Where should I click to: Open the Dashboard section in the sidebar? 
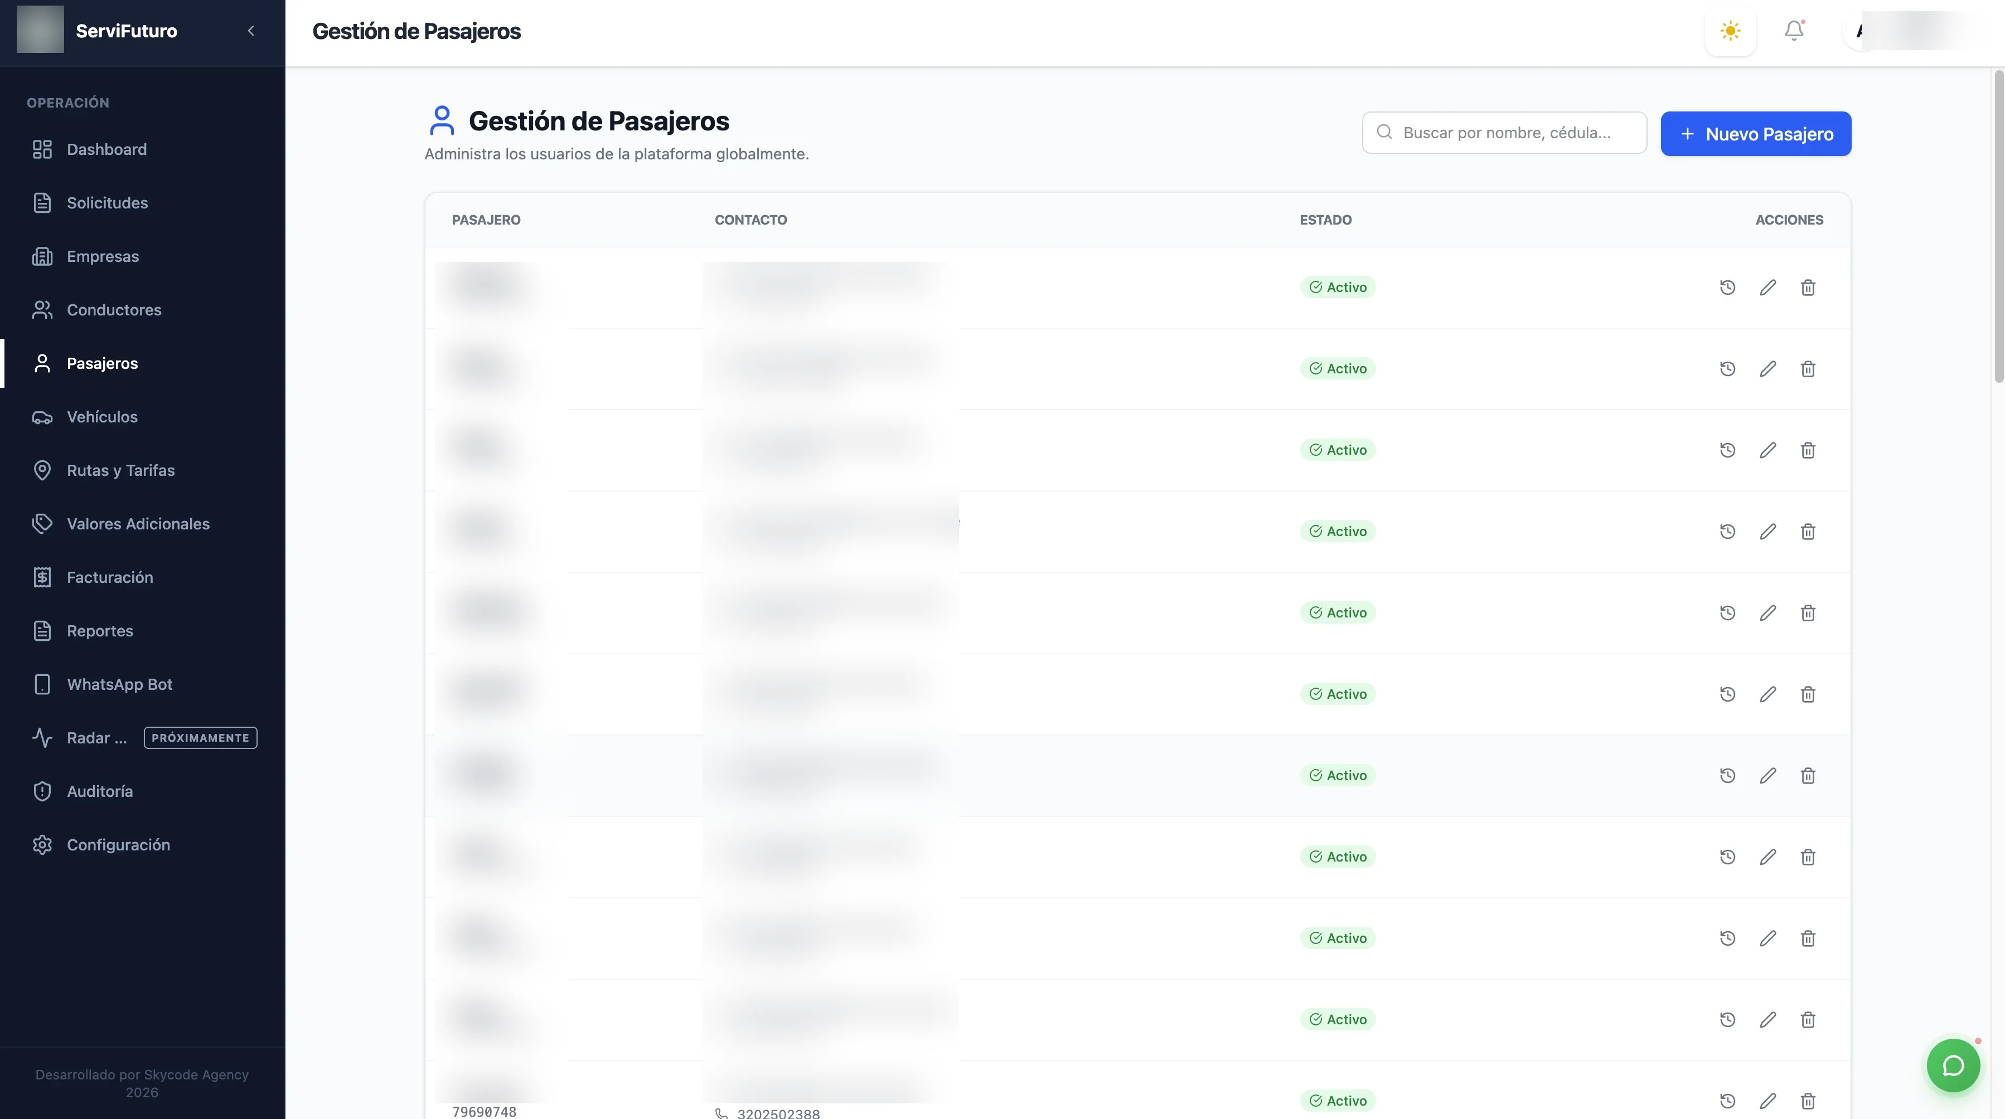(143, 149)
